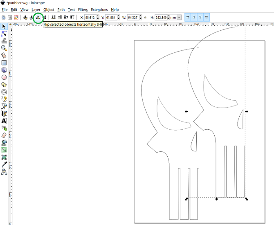Open the View menu

point(24,10)
